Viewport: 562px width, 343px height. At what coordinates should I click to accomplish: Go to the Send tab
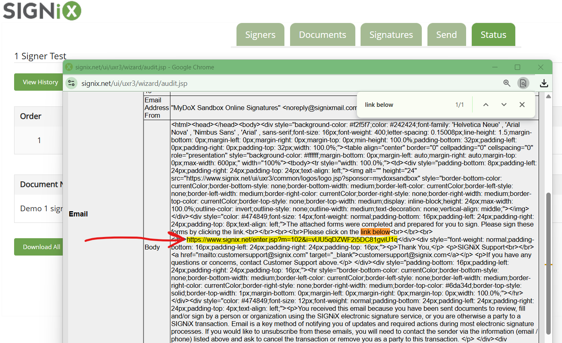446,35
